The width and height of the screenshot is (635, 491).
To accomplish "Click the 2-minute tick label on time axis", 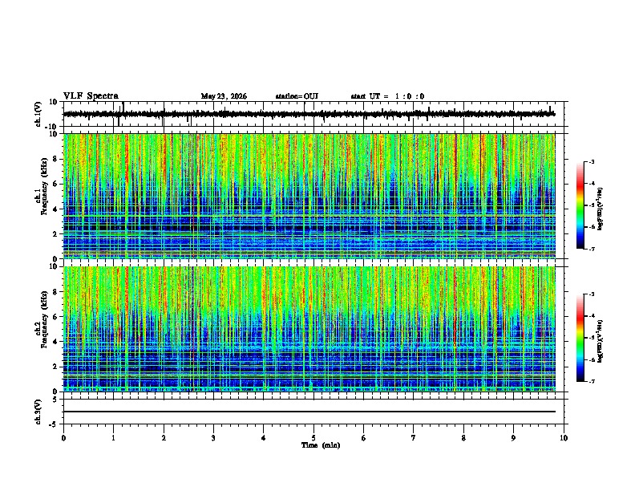I will click(x=164, y=438).
